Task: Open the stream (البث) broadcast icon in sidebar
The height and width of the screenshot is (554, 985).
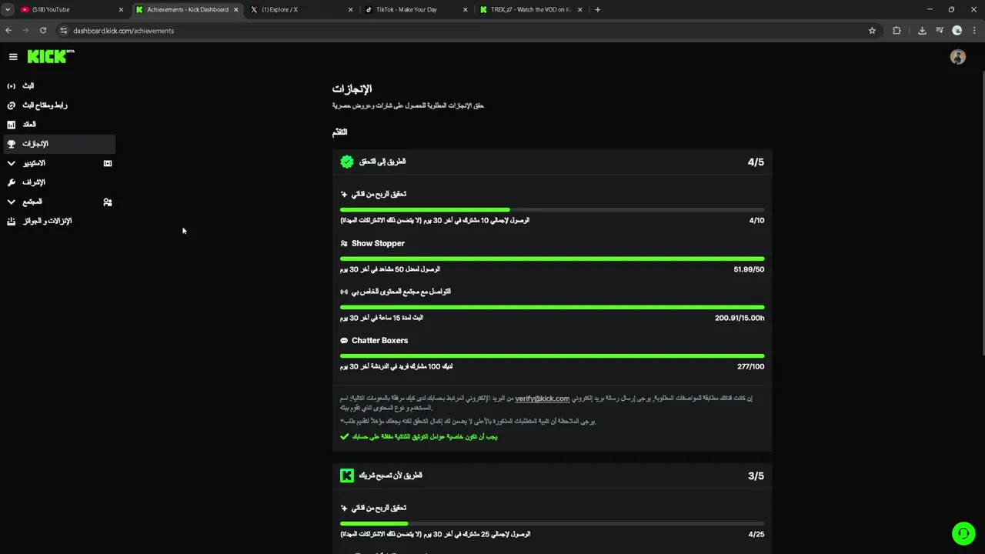Action: pyautogui.click(x=11, y=86)
